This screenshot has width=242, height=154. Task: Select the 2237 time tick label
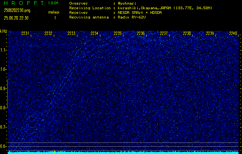coord(164,33)
